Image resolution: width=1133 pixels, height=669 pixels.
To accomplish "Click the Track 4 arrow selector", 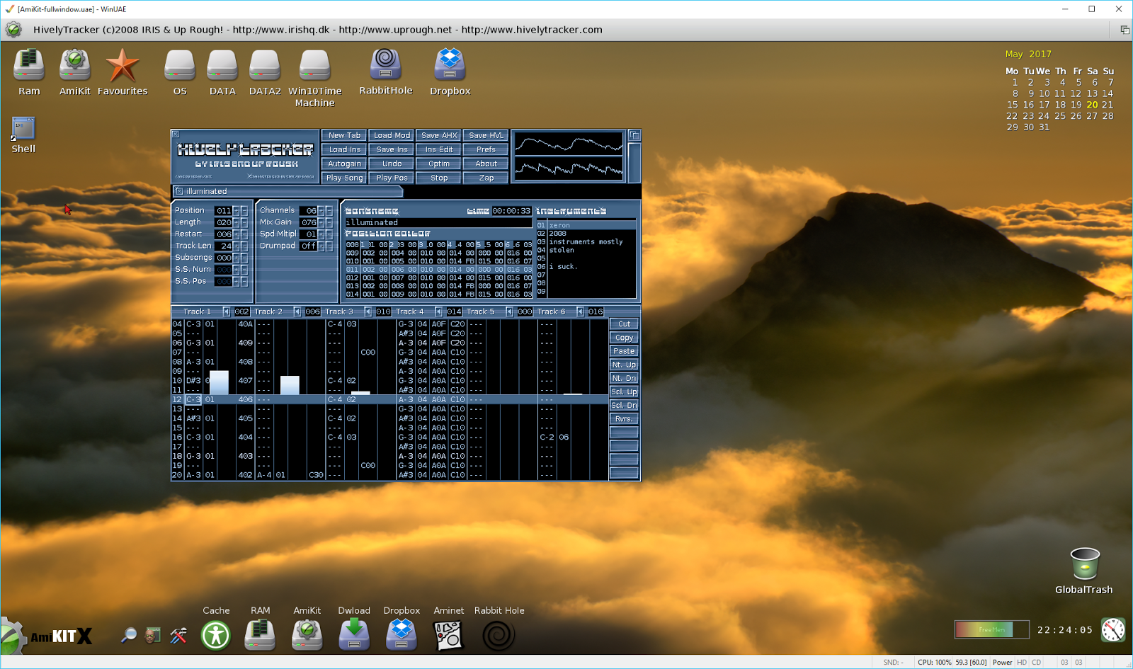I will tap(439, 311).
